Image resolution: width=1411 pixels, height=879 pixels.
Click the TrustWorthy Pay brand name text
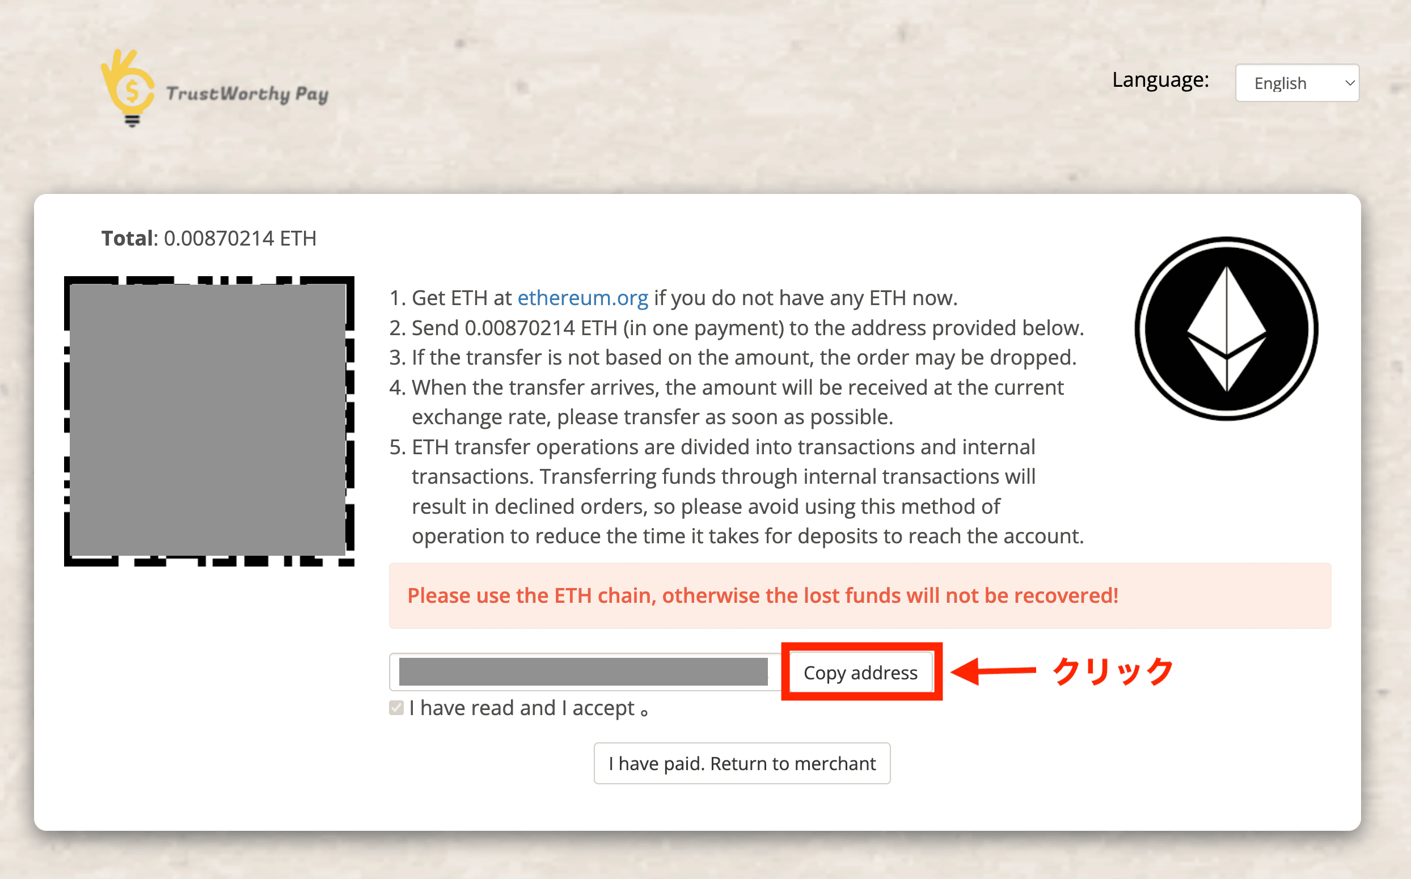247,94
